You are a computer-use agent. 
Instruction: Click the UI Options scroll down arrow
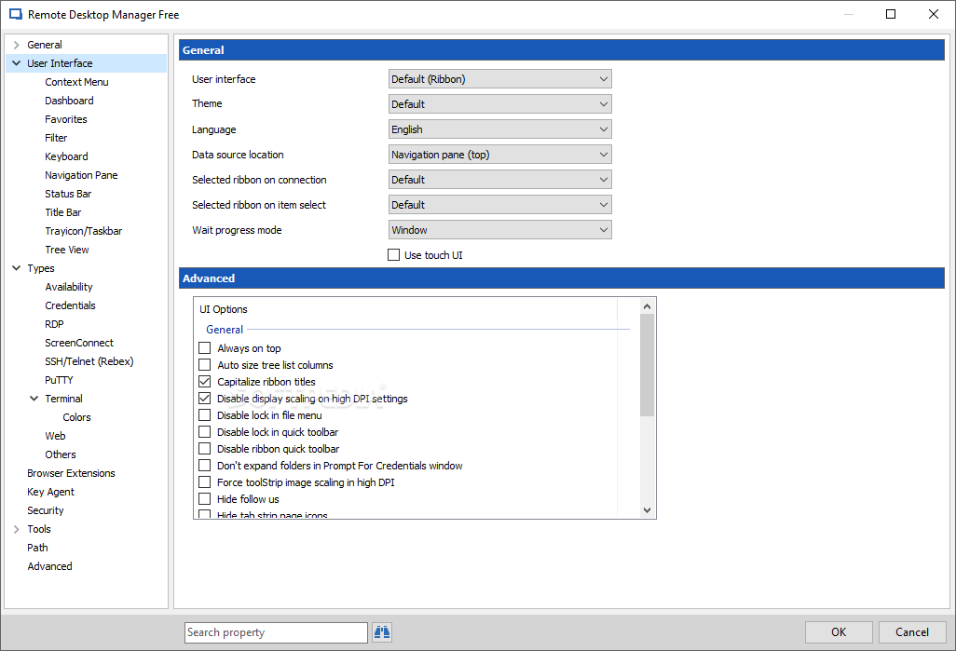[x=647, y=510]
